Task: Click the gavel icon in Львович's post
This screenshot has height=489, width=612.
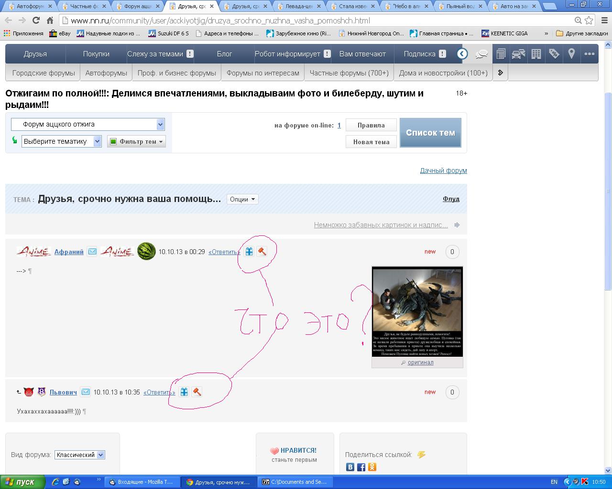Action: 197,392
